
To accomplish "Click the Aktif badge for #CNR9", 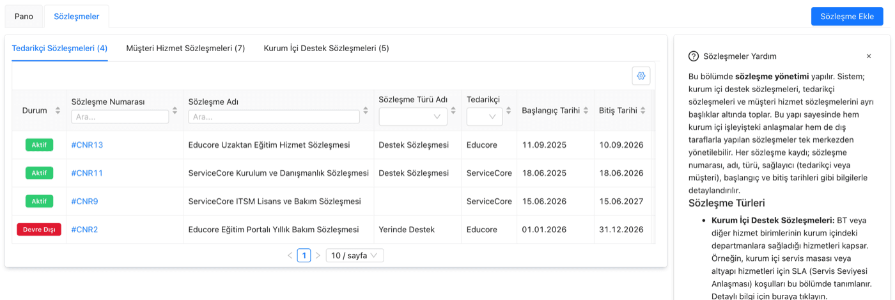I will tap(39, 201).
